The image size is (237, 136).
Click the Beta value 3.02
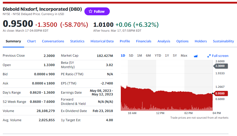(110, 65)
